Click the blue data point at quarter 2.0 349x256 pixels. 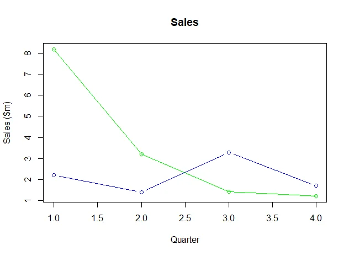[x=141, y=192]
